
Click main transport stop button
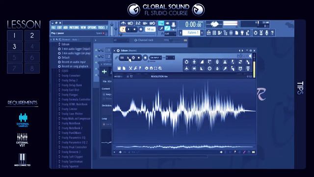(134, 29)
